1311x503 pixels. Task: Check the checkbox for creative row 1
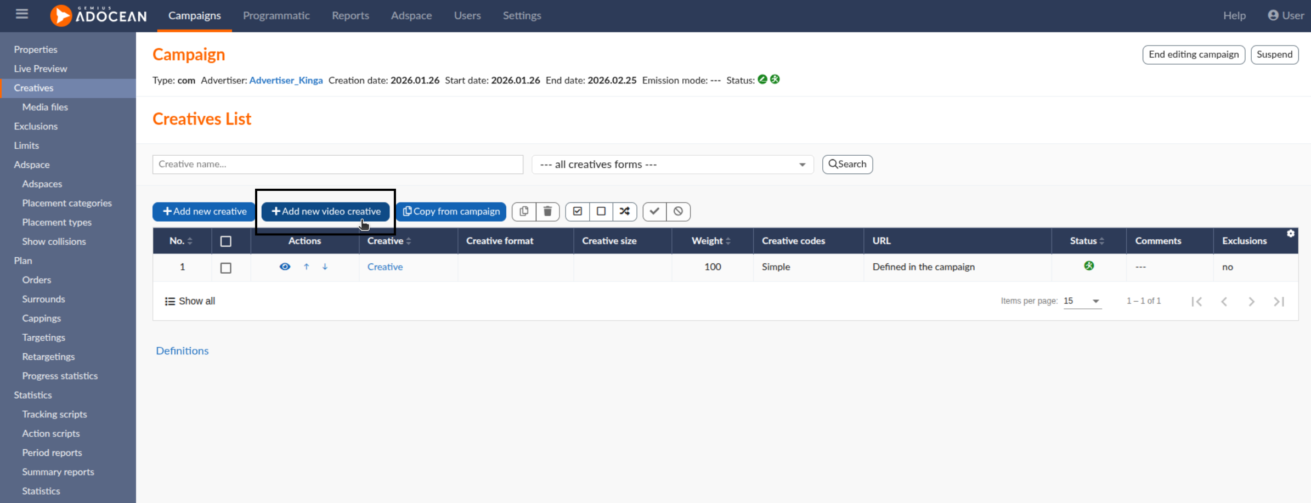(225, 268)
